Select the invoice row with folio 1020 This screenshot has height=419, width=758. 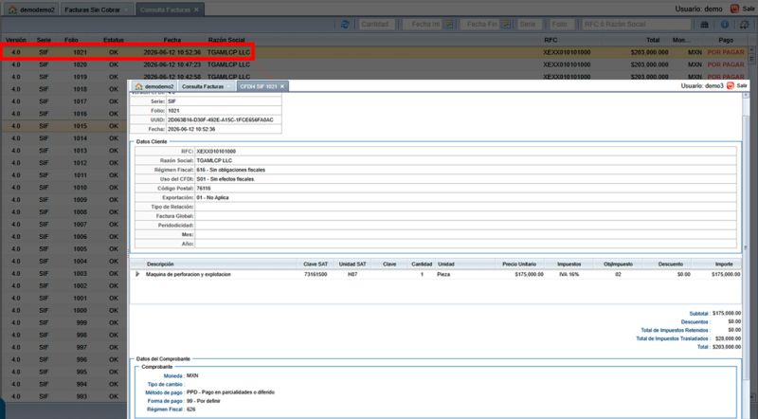coord(375,64)
